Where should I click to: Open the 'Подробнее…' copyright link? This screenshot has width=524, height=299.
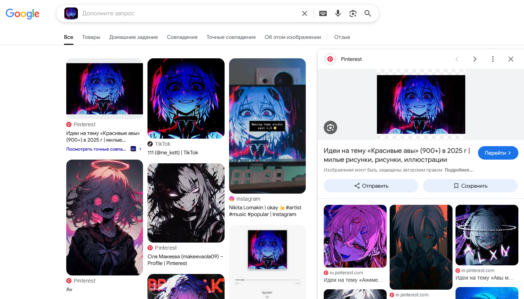click(459, 170)
